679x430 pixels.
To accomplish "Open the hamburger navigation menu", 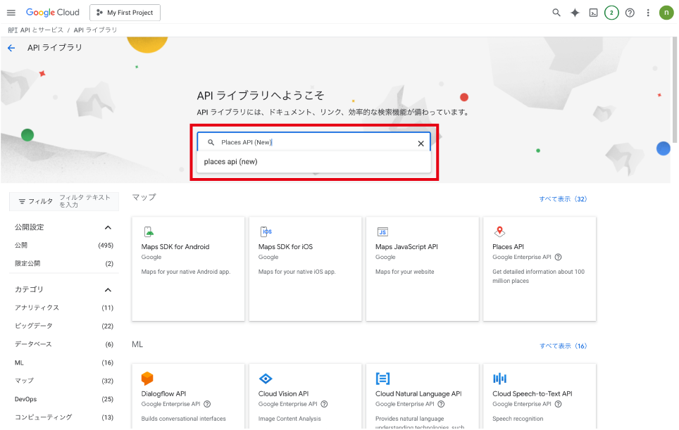I will pos(11,13).
